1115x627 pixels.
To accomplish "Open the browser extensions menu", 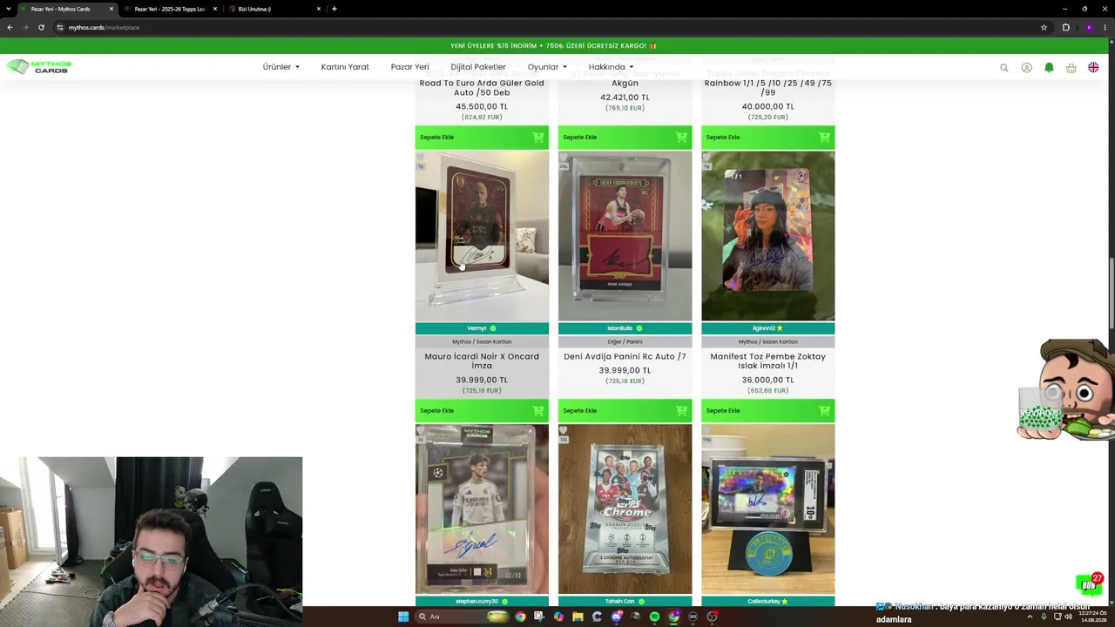I will point(1065,27).
